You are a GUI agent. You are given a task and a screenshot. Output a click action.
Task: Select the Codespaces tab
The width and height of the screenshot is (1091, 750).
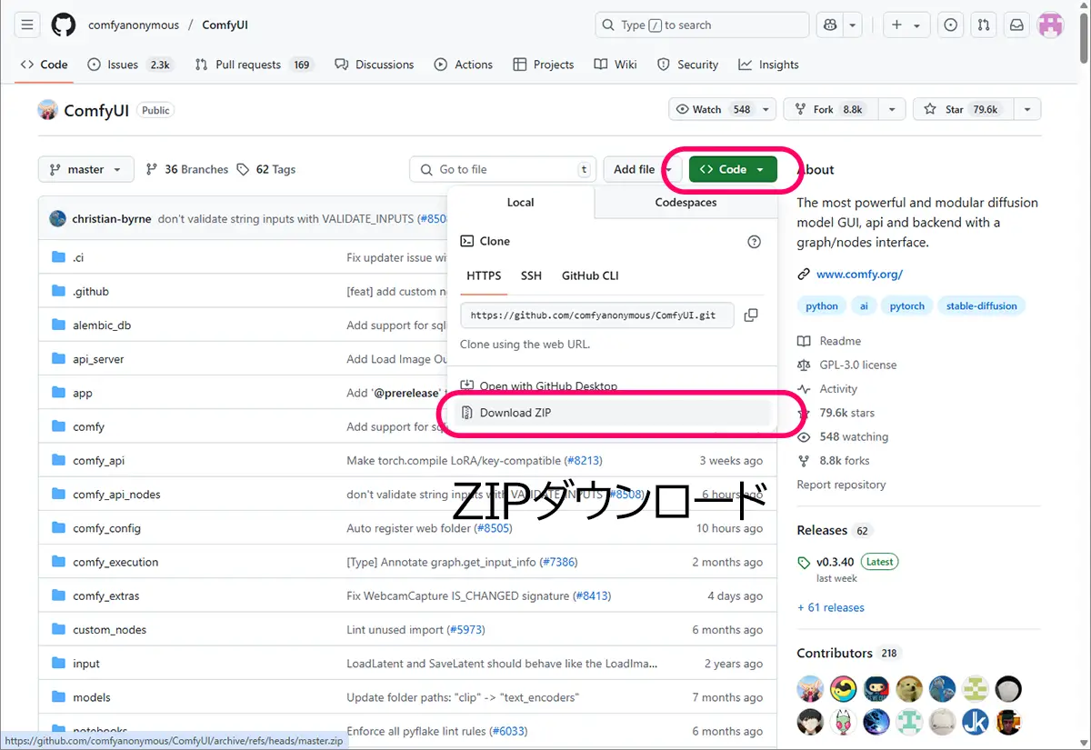click(x=686, y=203)
